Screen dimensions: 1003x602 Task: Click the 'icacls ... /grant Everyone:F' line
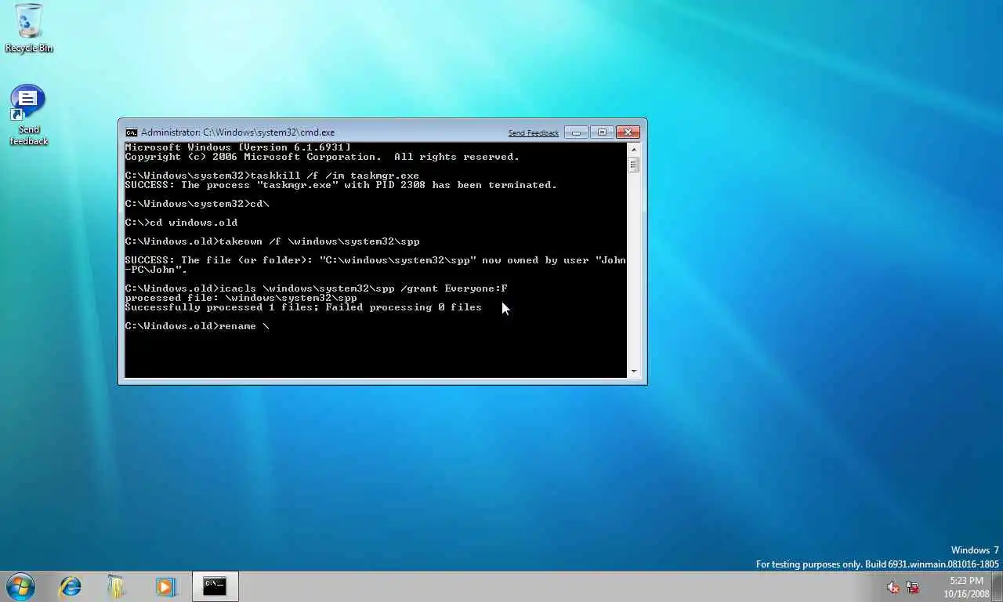(316, 288)
